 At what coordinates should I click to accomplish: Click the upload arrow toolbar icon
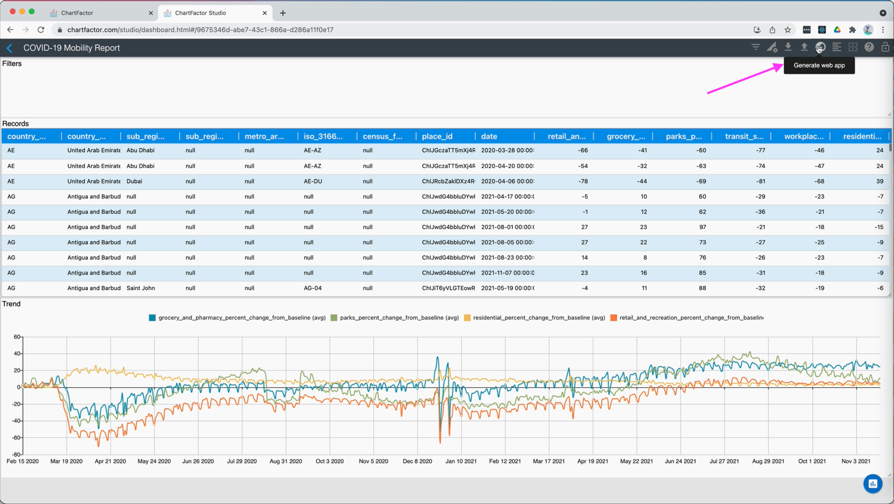coord(804,47)
